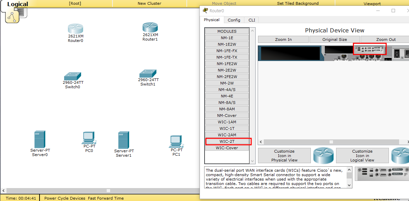The height and width of the screenshot is (201, 409).
Task: Select the NM-1FE2W module
Action: pyautogui.click(x=227, y=64)
